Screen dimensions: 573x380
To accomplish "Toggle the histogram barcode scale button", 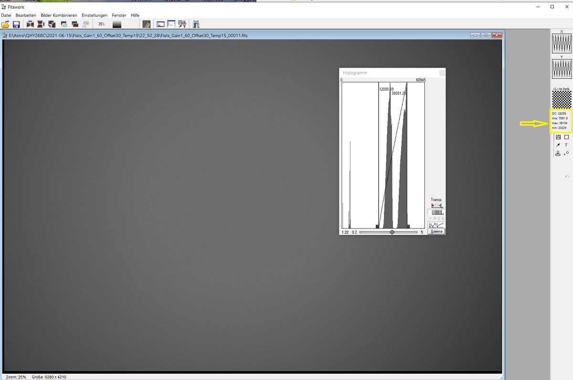I will click(x=436, y=213).
